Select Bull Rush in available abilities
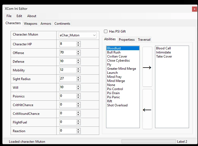Image resolution: width=198 pixels, height=146 pixels. click(114, 52)
